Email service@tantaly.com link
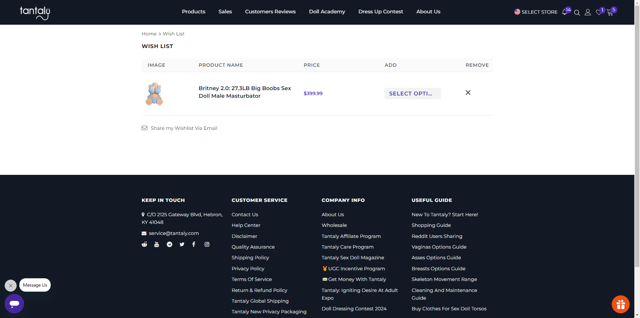The width and height of the screenshot is (640, 318). pos(174,233)
